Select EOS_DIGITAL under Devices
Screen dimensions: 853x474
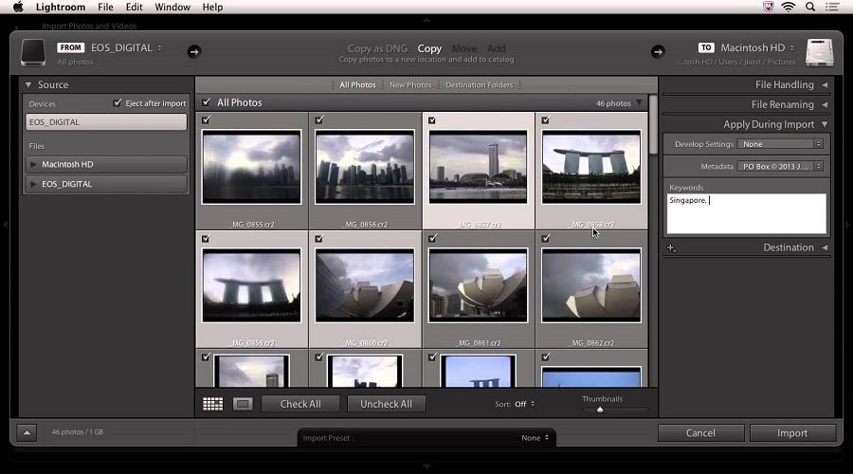coord(106,122)
